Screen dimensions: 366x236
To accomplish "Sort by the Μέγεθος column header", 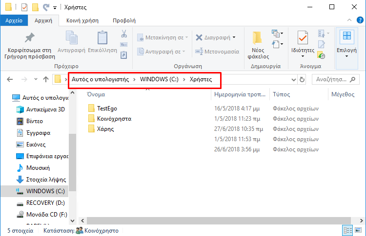I will [343, 94].
